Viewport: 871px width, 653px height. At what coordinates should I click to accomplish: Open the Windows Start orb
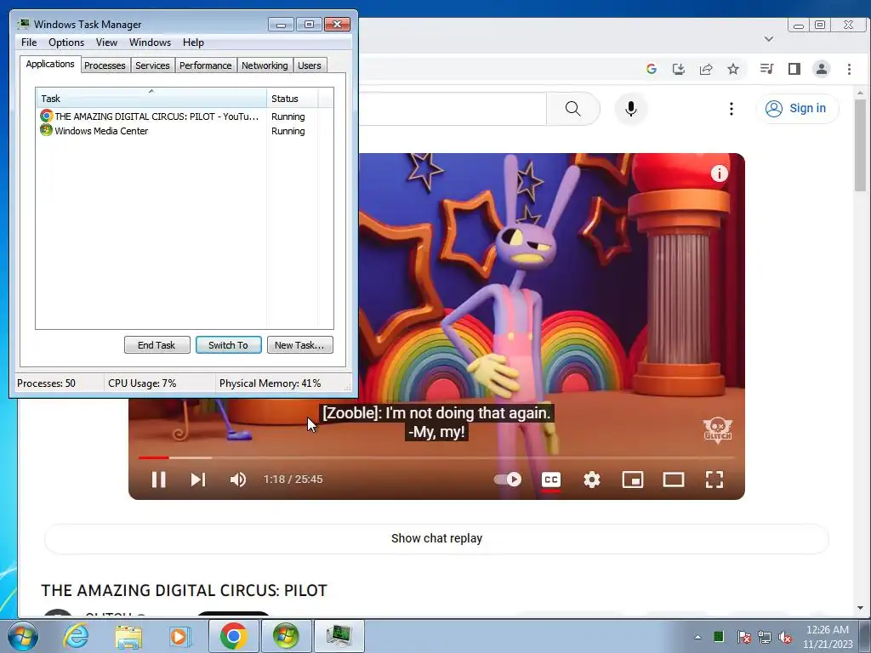[x=21, y=636]
